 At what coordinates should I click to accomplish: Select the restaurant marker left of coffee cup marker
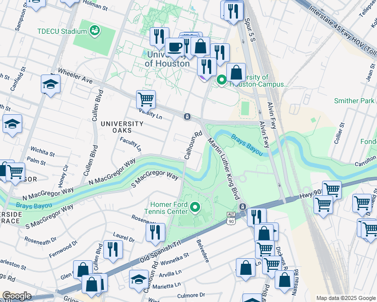point(159,37)
